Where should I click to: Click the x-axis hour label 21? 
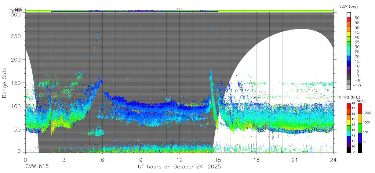(295, 160)
